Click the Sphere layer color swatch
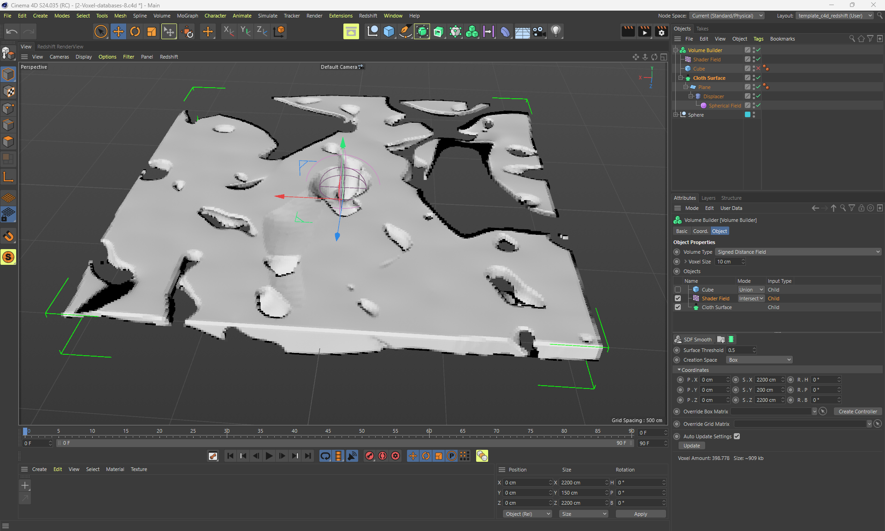The height and width of the screenshot is (531, 885). click(x=748, y=115)
